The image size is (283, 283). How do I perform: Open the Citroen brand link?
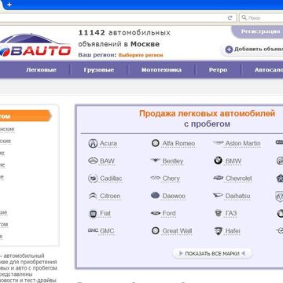click(x=110, y=196)
